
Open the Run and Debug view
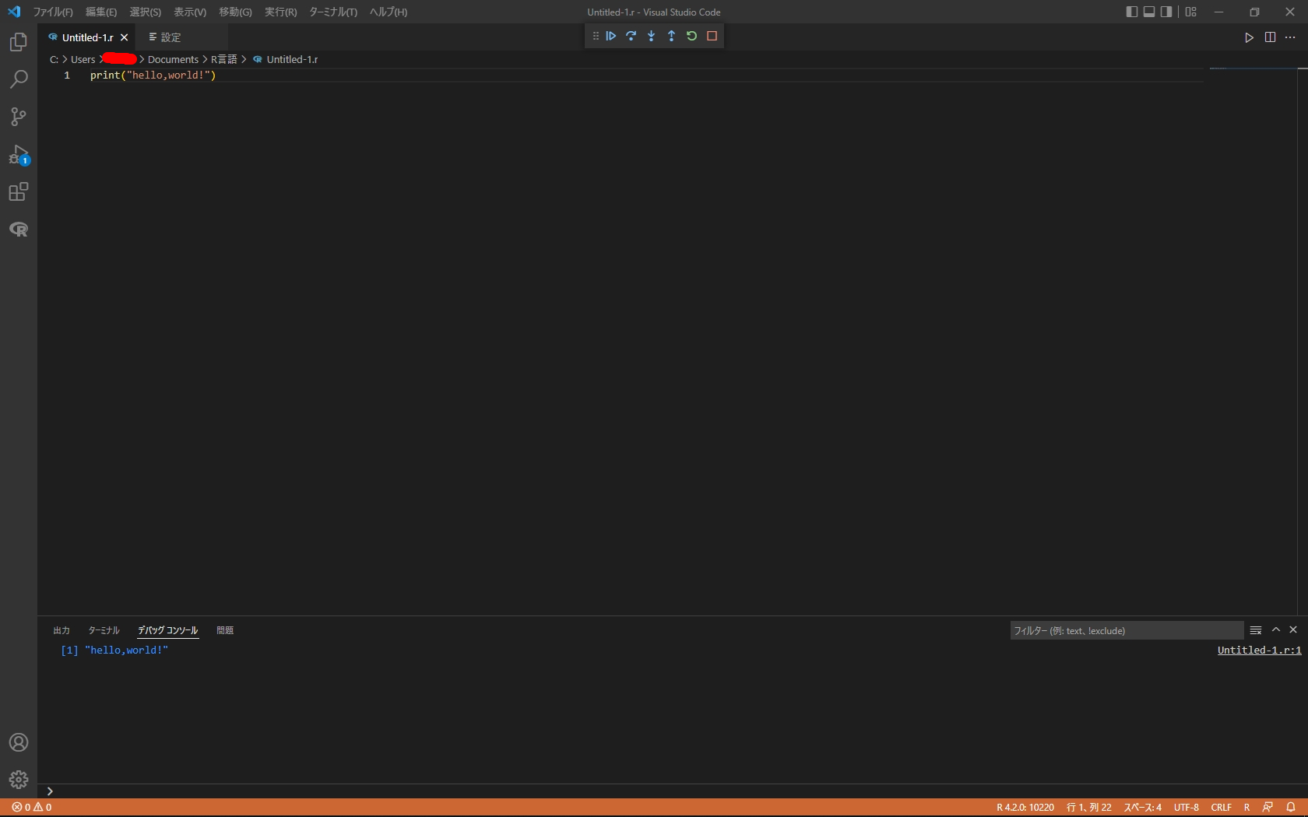click(x=18, y=155)
